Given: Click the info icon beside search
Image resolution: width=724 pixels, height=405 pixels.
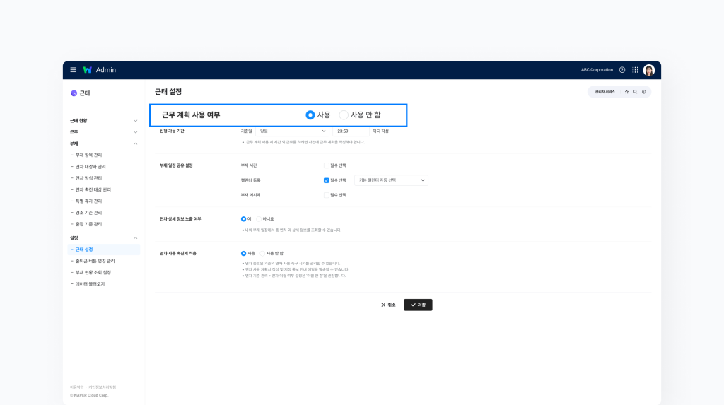Looking at the screenshot, I should 643,92.
